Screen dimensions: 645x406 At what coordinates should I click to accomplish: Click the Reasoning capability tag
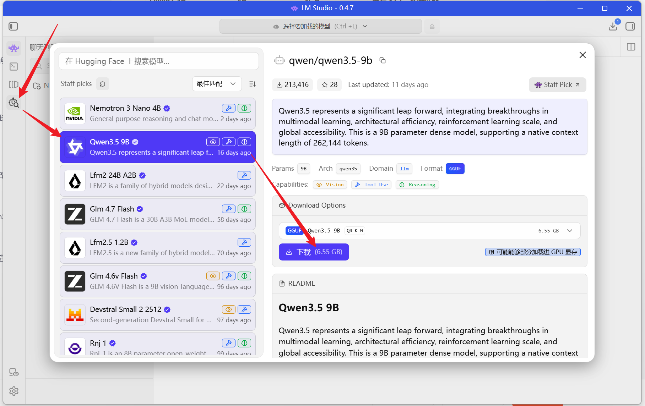(417, 185)
